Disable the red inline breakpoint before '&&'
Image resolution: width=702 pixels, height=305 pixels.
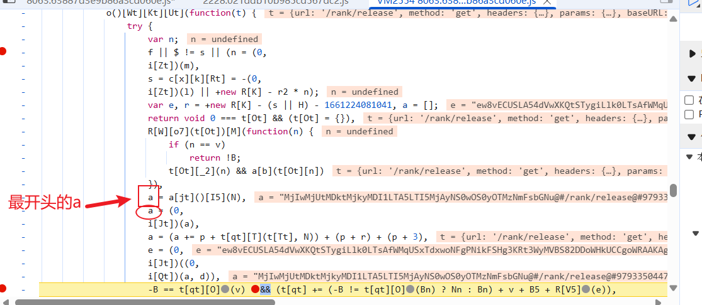point(255,290)
